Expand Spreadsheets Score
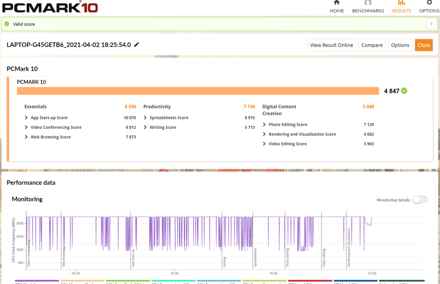Viewport: 440px width, 284px height. 145,118
